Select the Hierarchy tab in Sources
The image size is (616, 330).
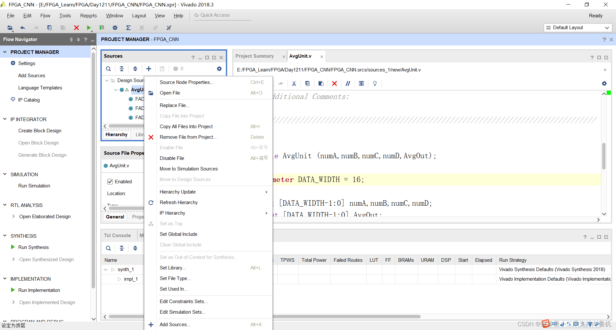click(116, 135)
